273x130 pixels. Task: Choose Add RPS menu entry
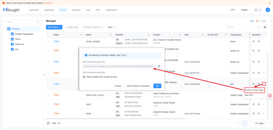coord(249,95)
